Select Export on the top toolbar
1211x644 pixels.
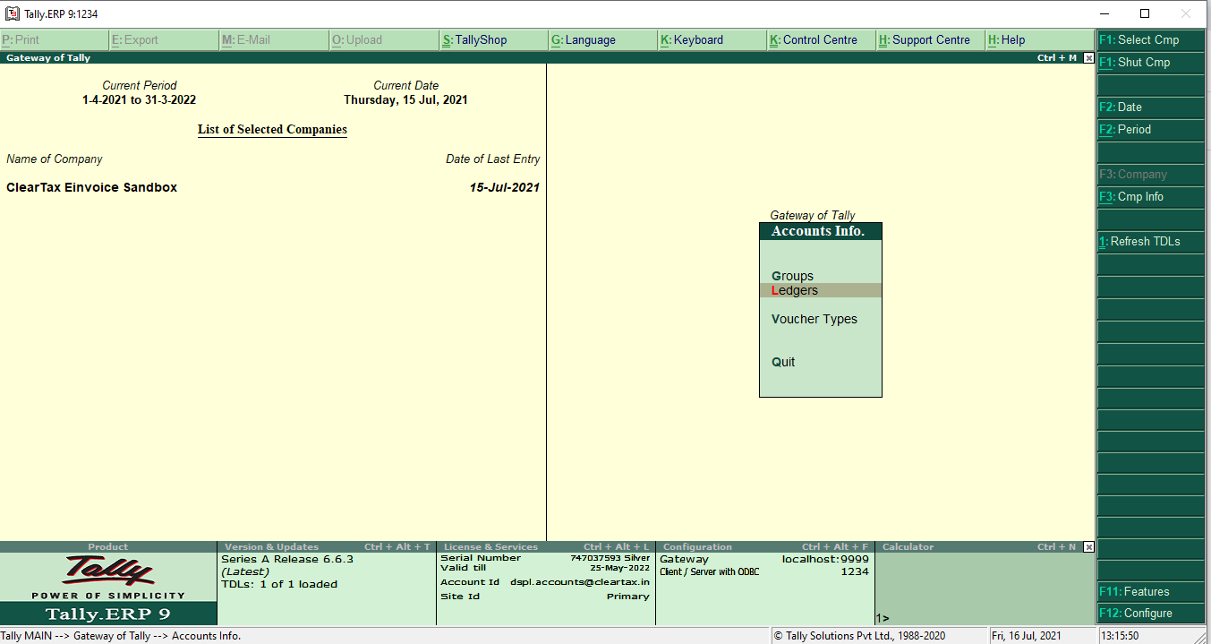click(134, 39)
